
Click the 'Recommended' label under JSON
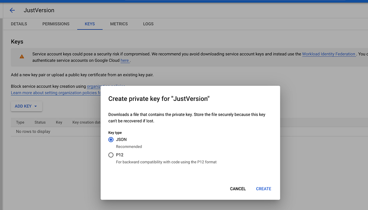129,147
